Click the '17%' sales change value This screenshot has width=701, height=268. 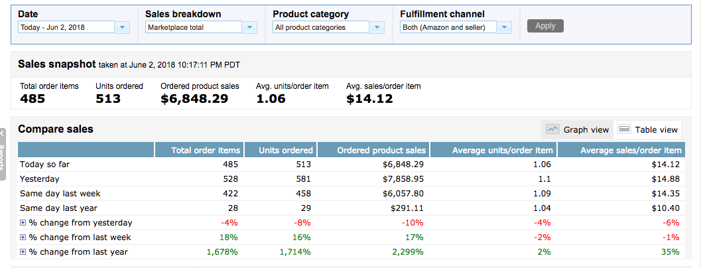tap(415, 237)
